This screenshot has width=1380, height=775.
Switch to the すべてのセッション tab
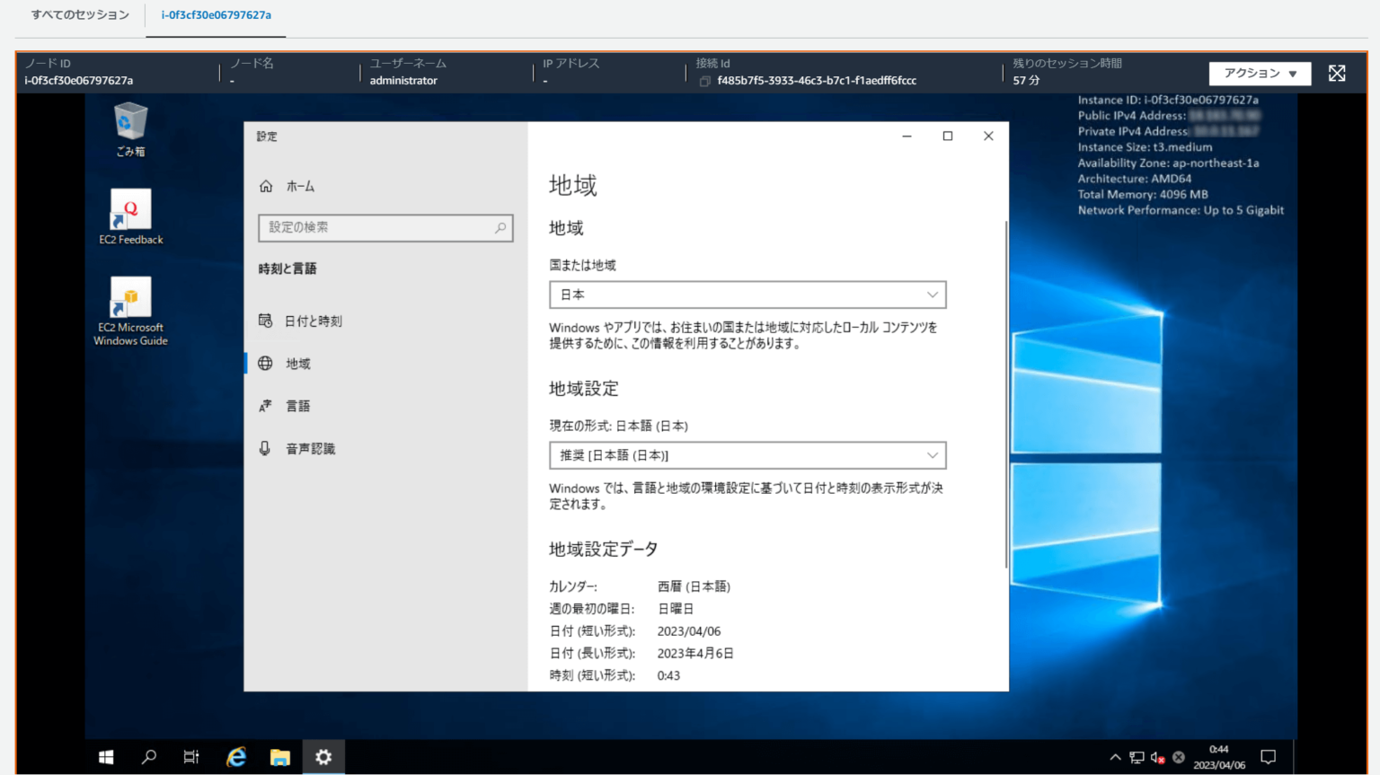pyautogui.click(x=79, y=14)
